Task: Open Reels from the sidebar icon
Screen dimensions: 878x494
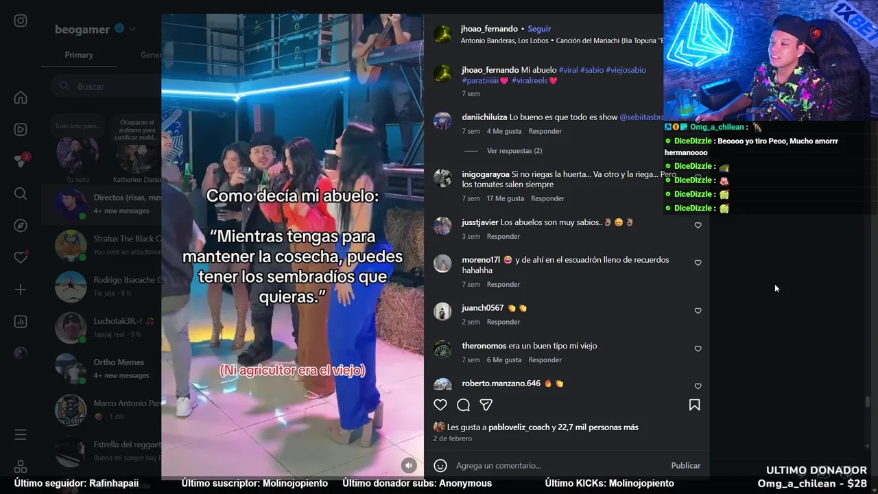Action: pyautogui.click(x=21, y=130)
